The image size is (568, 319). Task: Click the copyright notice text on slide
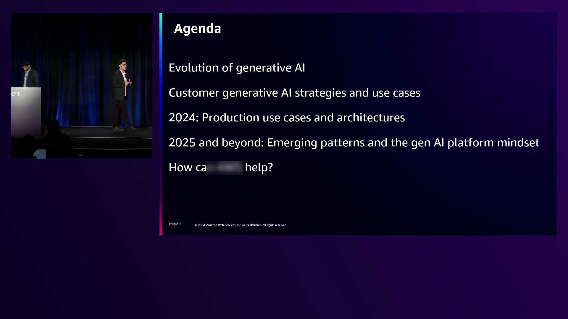point(241,225)
